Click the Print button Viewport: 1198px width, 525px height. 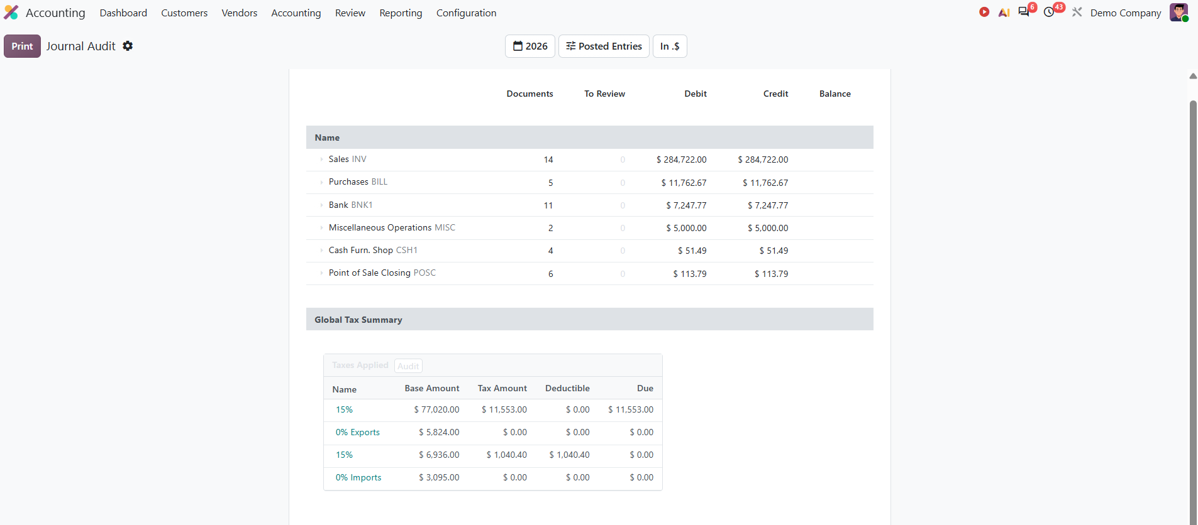22,46
